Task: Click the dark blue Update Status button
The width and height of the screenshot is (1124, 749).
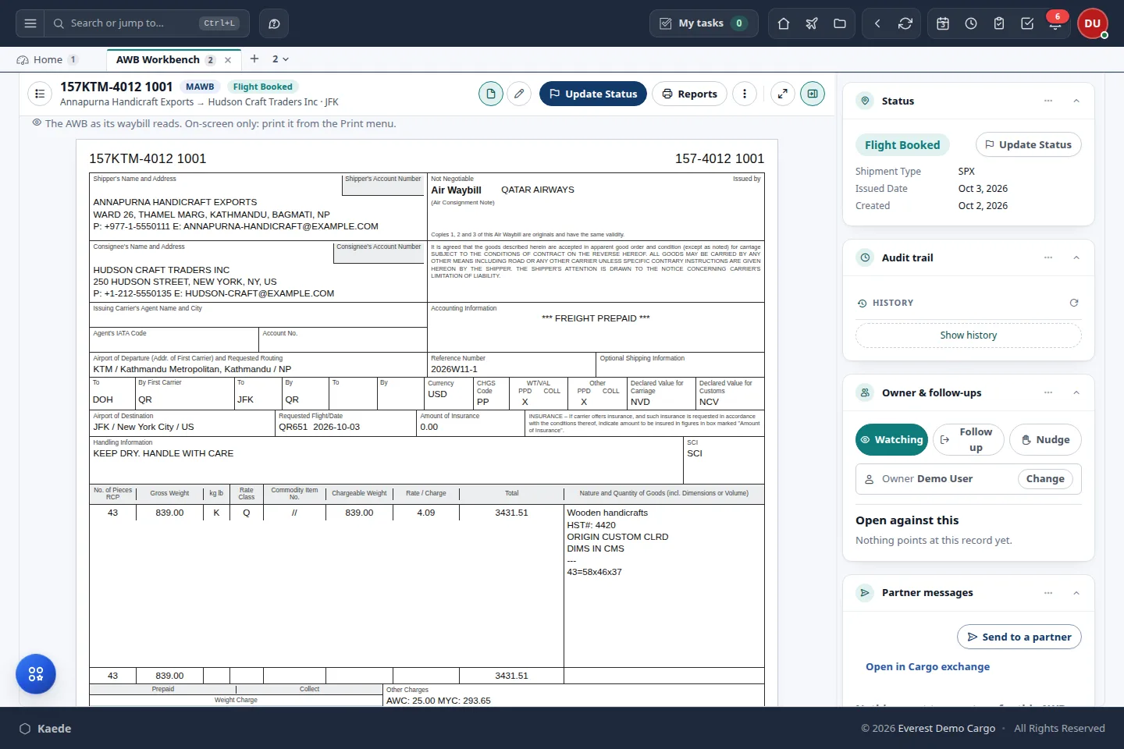Action: (x=593, y=94)
